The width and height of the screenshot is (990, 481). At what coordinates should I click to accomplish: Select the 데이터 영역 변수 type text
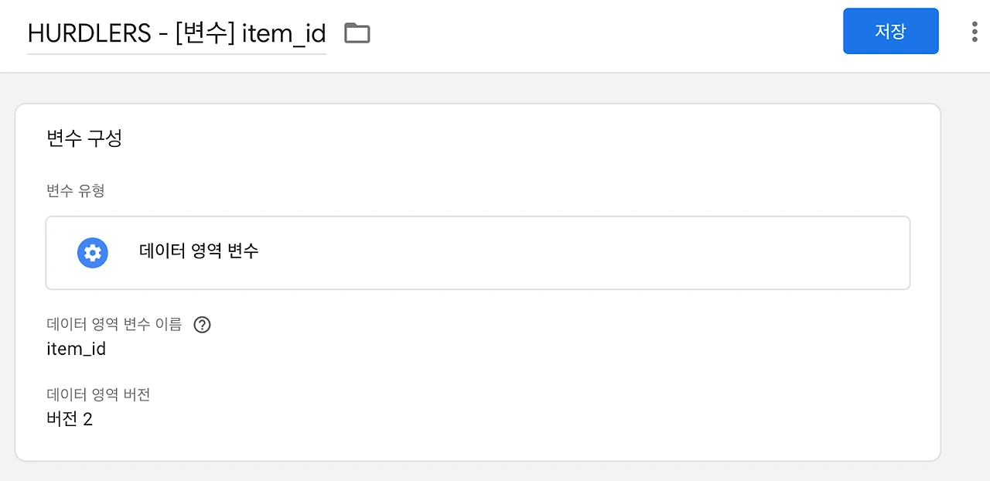click(x=199, y=251)
